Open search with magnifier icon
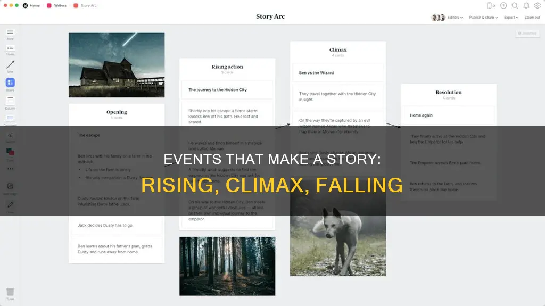The image size is (545, 306). pos(515,5)
